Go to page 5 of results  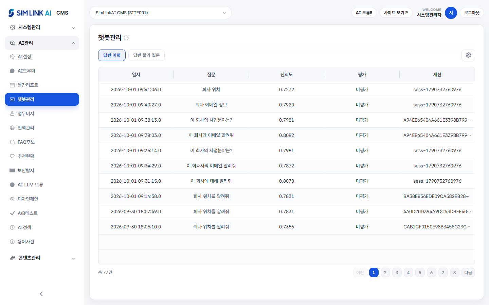(420, 272)
